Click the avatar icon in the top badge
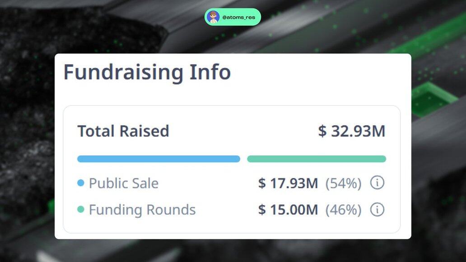The height and width of the screenshot is (262, 466). click(213, 17)
